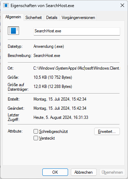Open the Erweitert attributes dialog
This screenshot has height=179, width=128.
point(107,132)
